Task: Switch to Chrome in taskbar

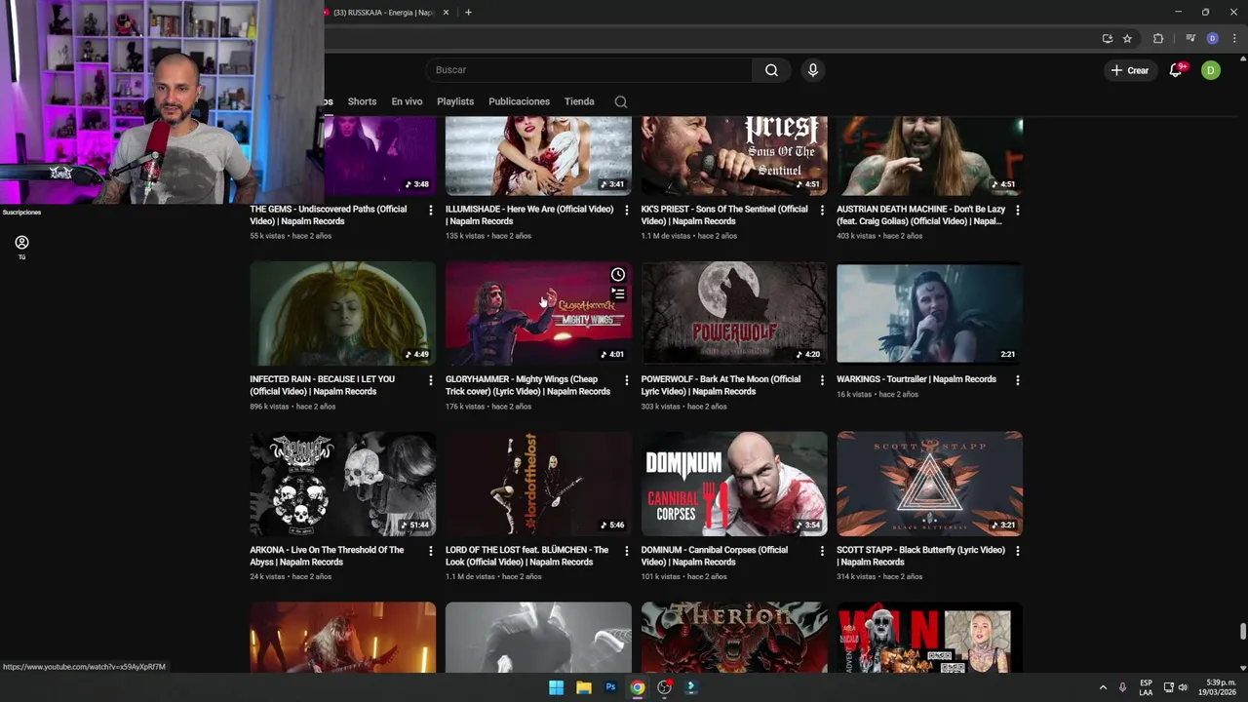Action: tap(638, 687)
